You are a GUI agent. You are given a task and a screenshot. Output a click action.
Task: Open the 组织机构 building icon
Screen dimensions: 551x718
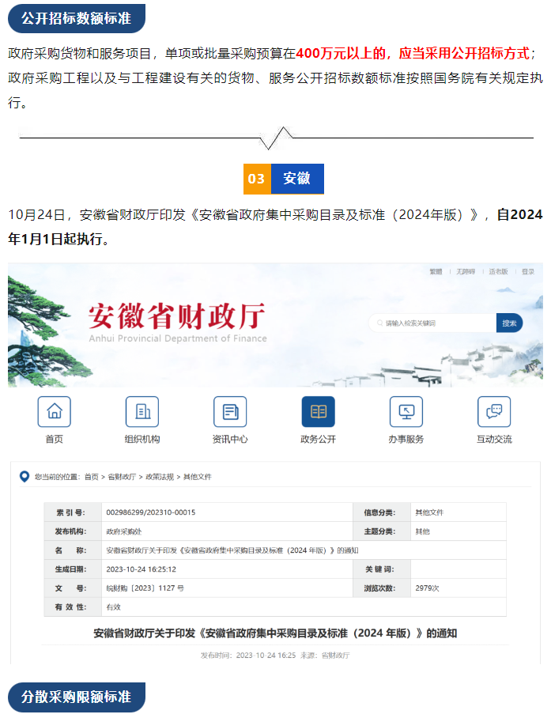tap(142, 411)
